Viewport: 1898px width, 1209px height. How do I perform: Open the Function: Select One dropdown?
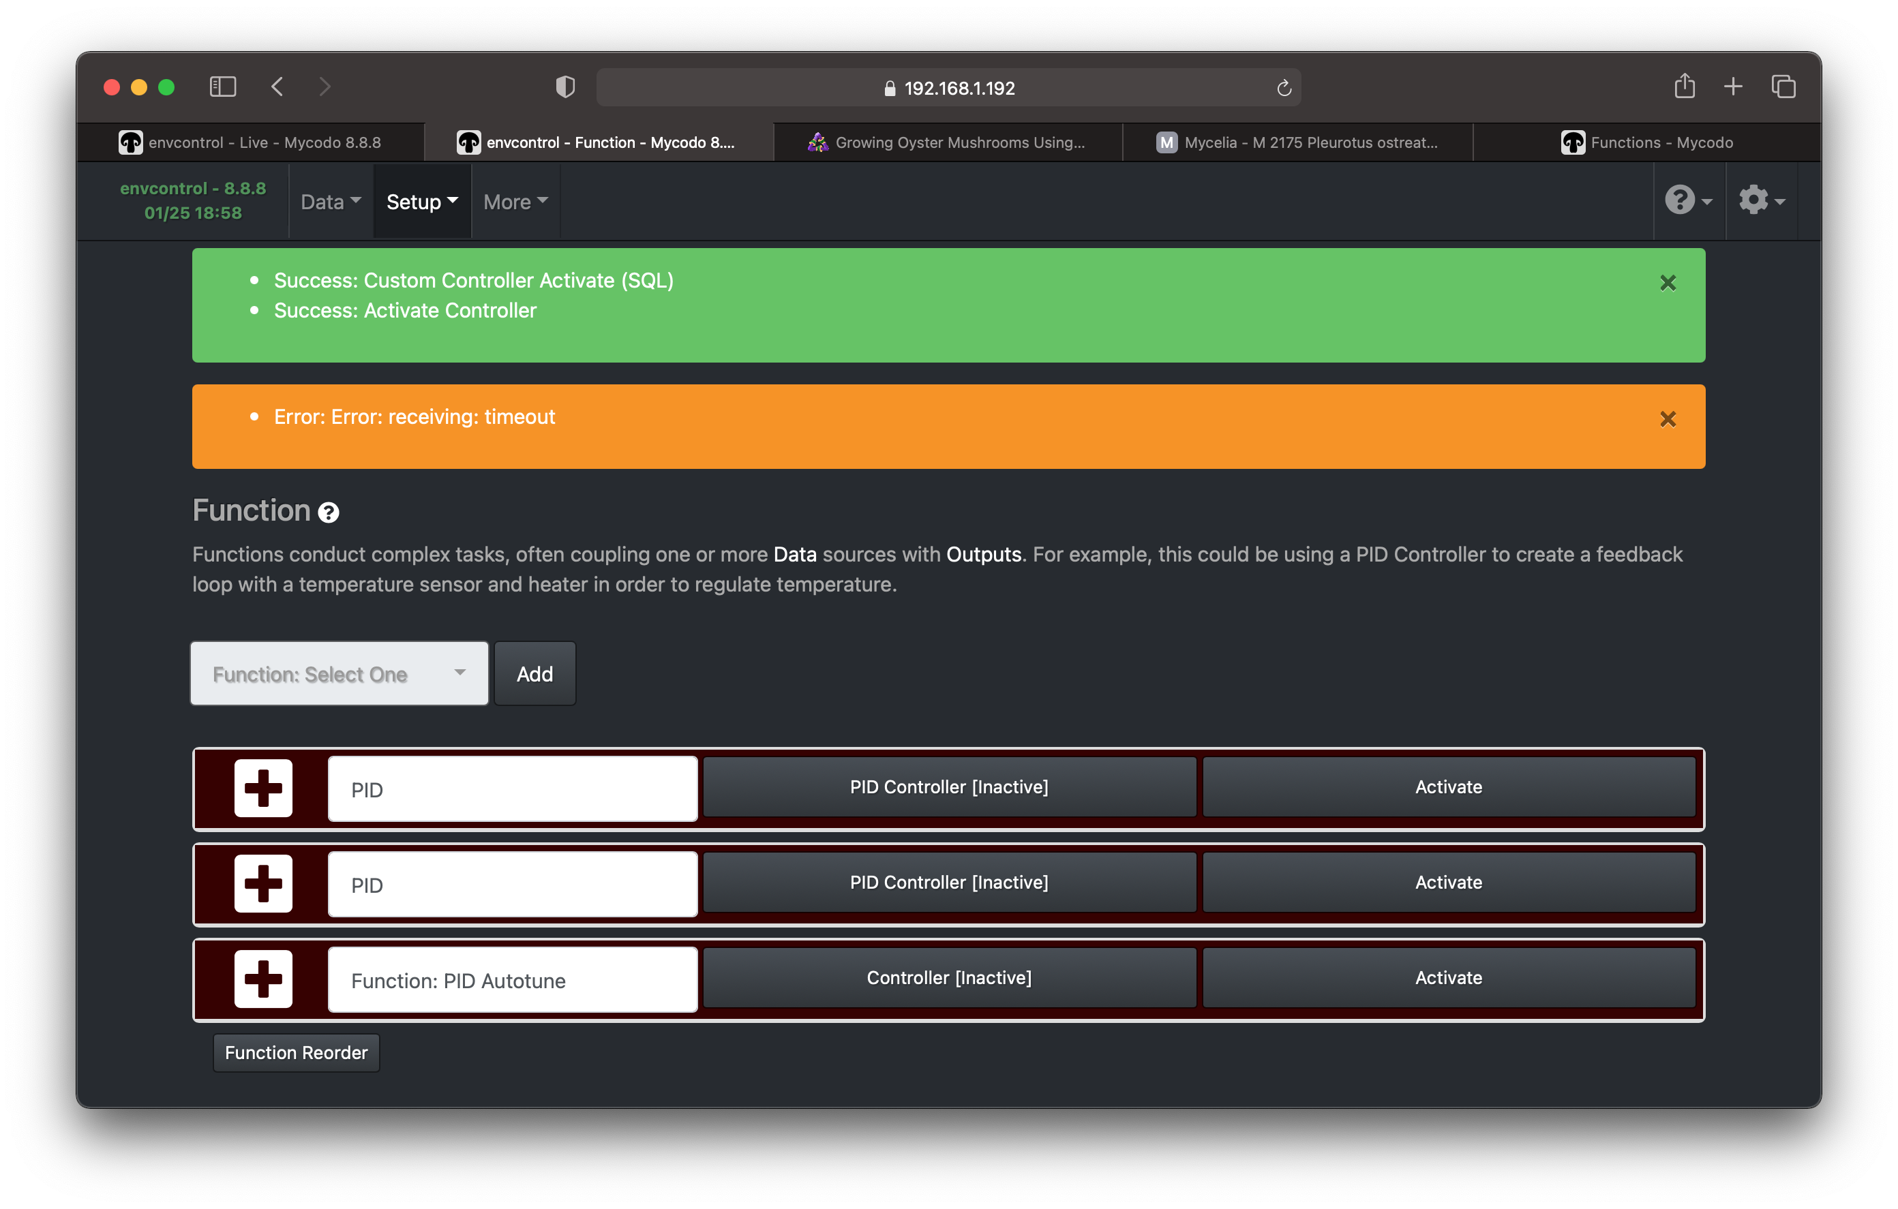(340, 674)
